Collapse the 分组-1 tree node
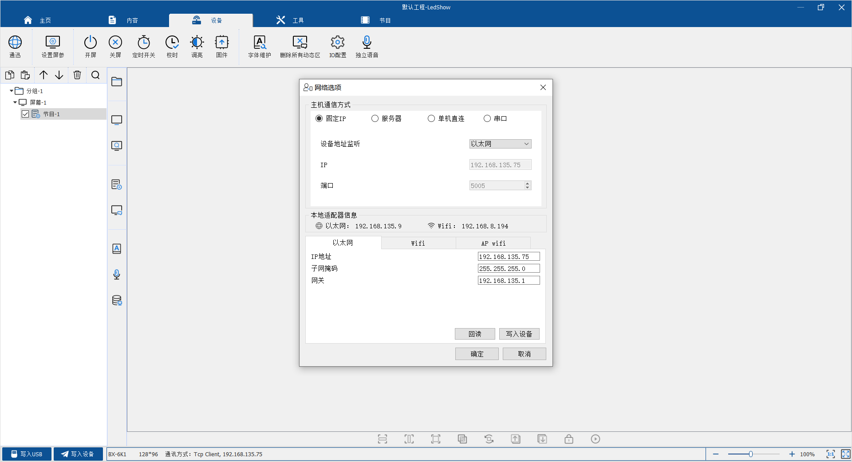 tap(12, 91)
